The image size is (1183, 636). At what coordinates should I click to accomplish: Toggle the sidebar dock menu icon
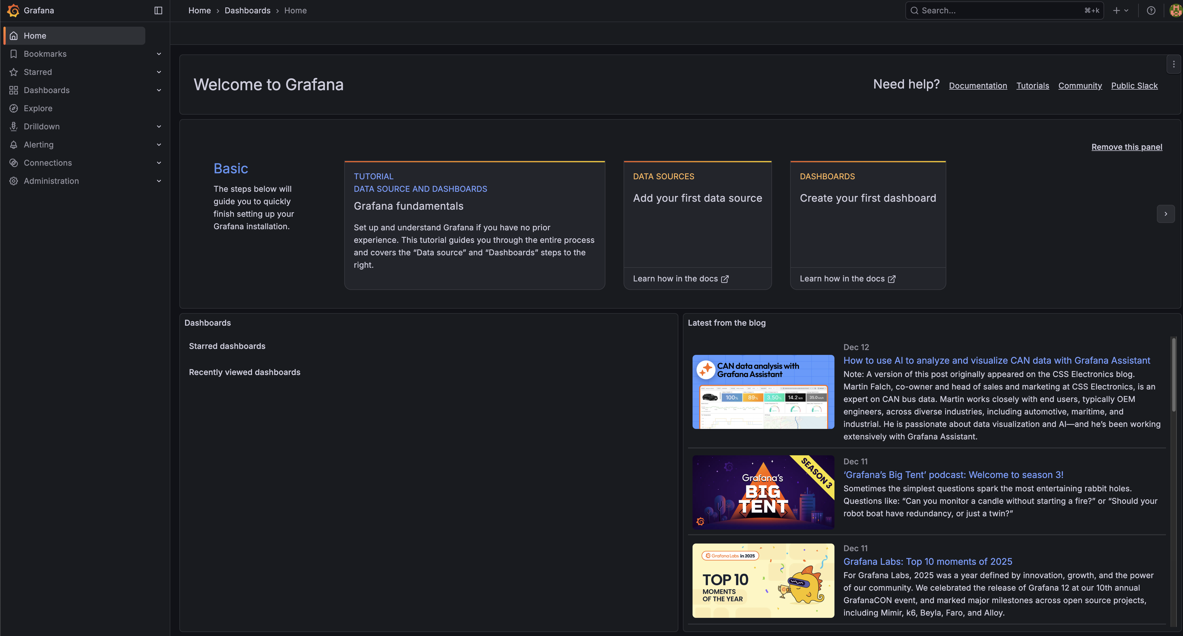tap(158, 10)
